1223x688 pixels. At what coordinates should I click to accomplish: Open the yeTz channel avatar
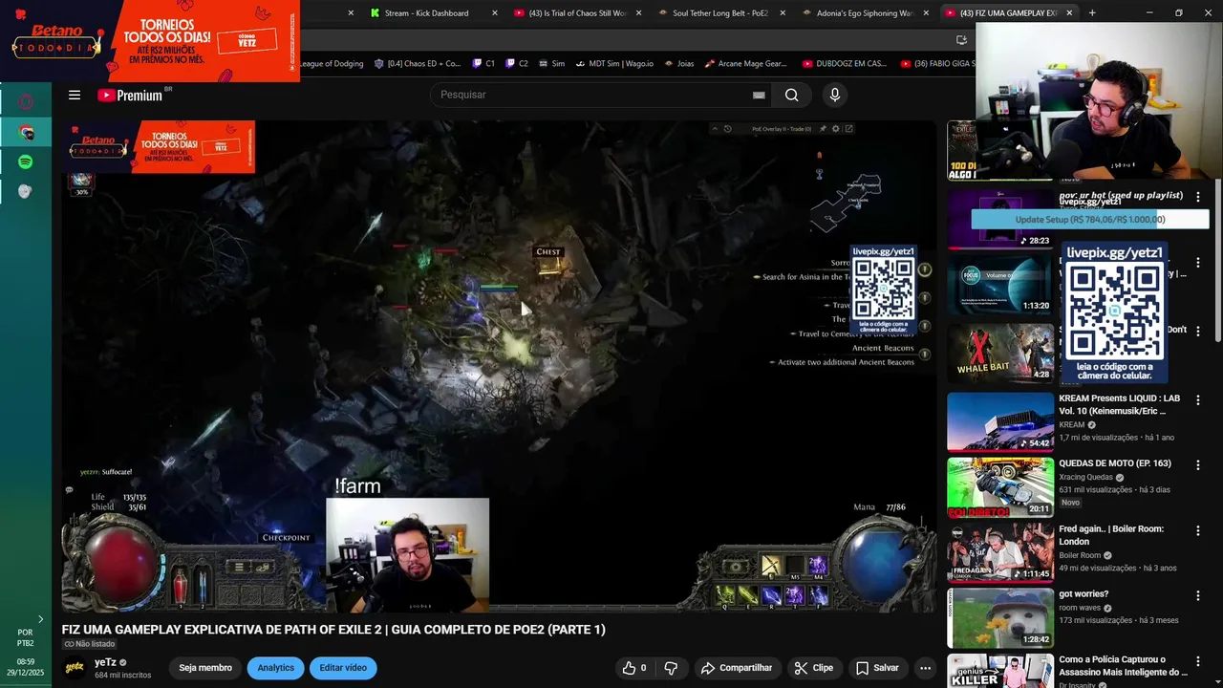coord(75,668)
